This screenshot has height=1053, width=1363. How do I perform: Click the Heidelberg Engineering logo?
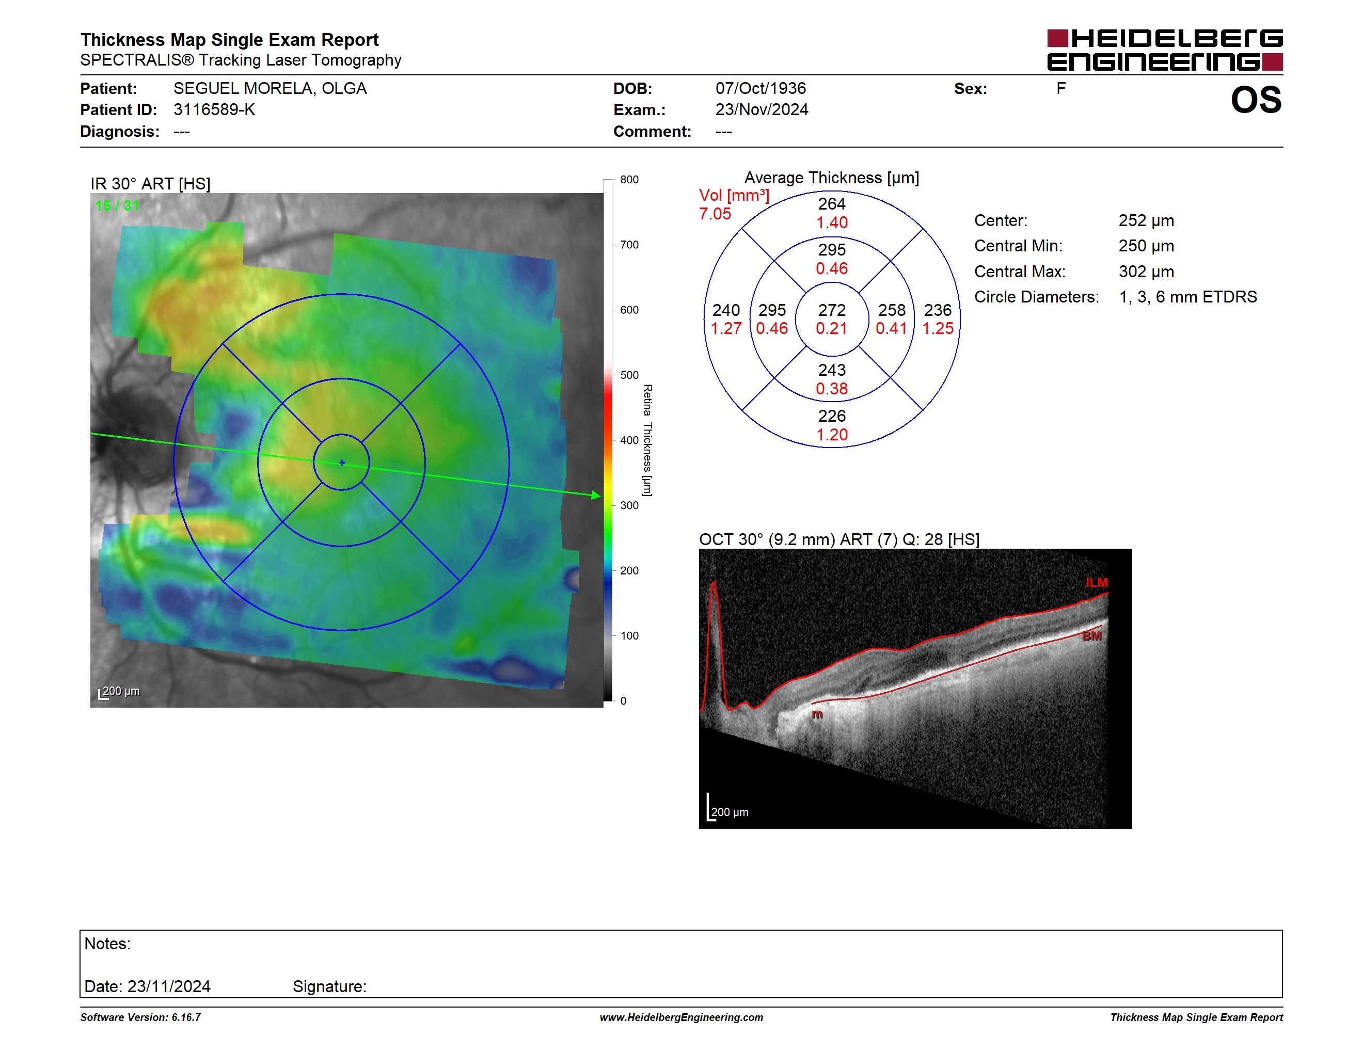pyautogui.click(x=1165, y=50)
